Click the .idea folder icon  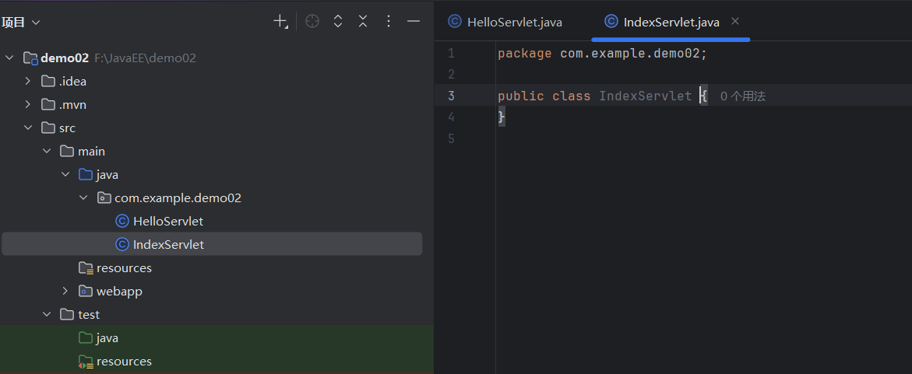(48, 82)
